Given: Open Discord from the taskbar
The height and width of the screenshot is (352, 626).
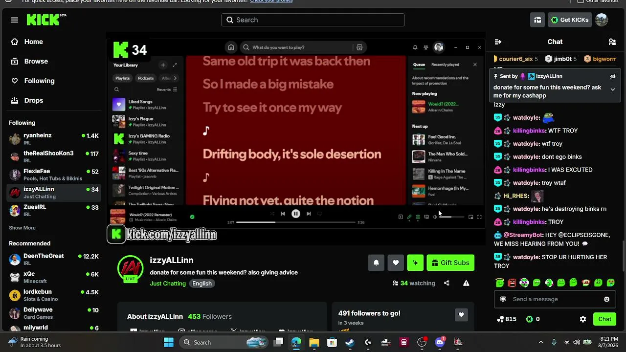Looking at the screenshot, I should click(x=440, y=342).
